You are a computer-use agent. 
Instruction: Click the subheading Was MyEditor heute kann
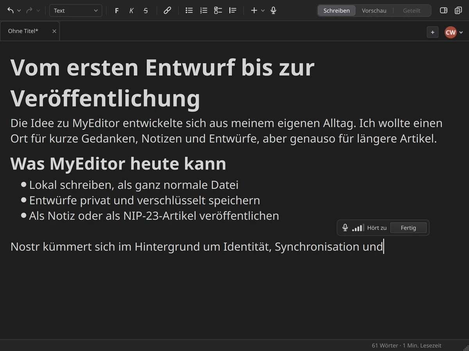[118, 164]
